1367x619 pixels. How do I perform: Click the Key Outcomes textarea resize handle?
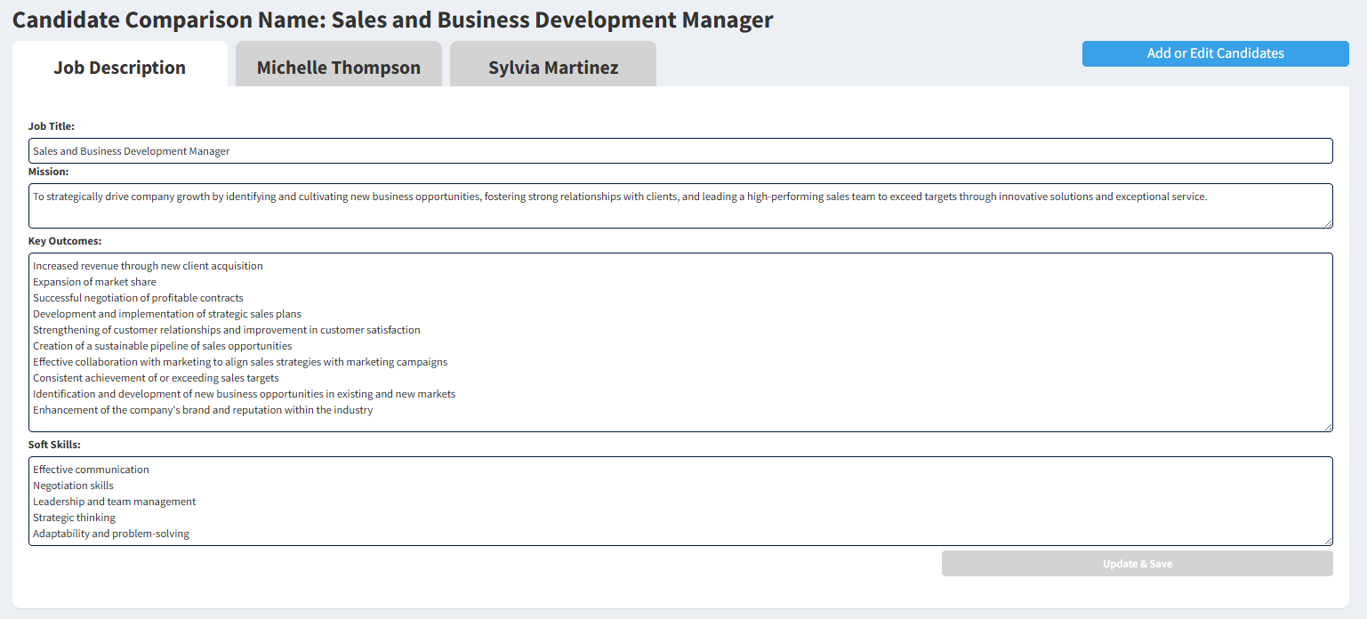pyautogui.click(x=1328, y=427)
